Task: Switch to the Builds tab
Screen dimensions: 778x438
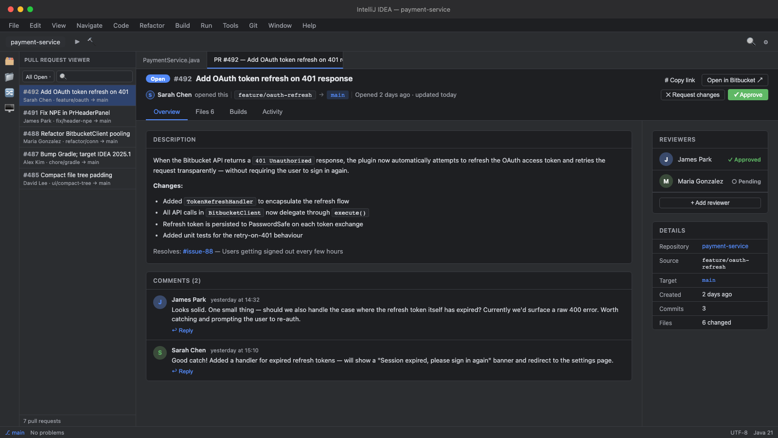Action: [238, 111]
